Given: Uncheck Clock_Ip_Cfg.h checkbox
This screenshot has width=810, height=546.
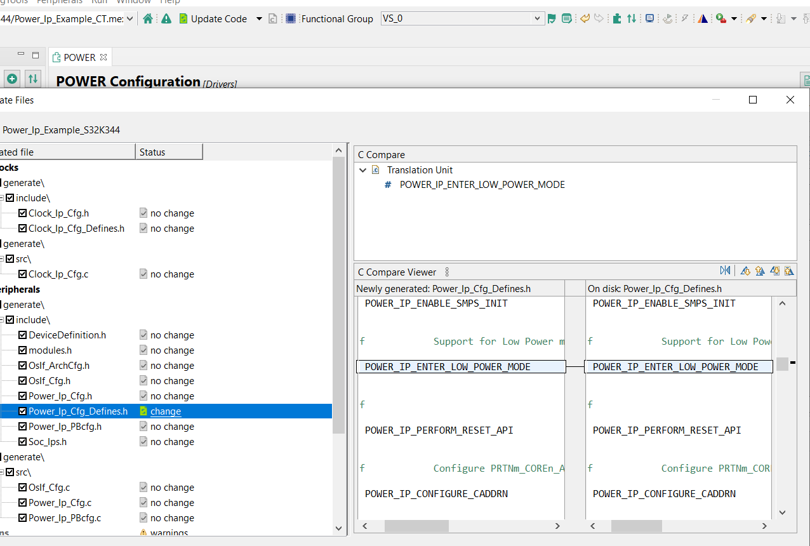Looking at the screenshot, I should (22, 213).
